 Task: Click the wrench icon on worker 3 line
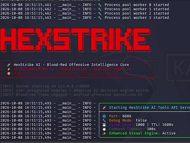coord(100,18)
